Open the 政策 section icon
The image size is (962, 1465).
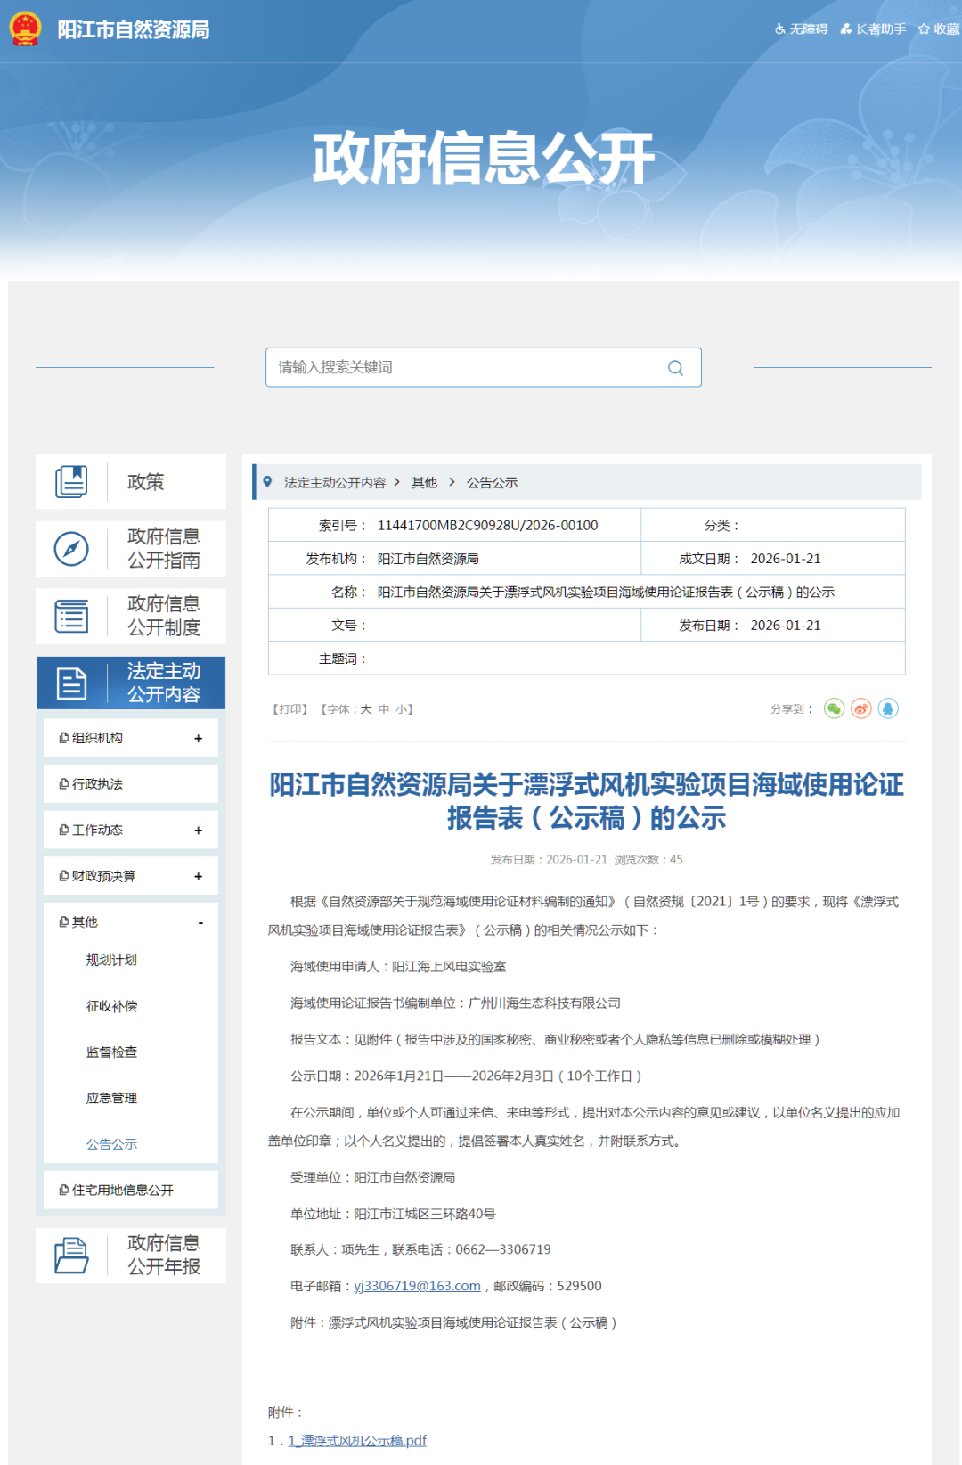tap(71, 482)
